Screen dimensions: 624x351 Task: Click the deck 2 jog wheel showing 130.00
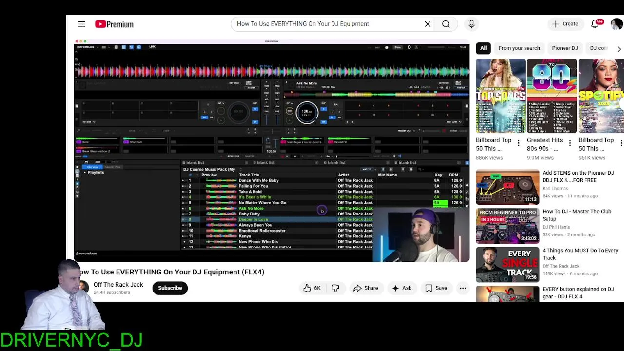pos(307,112)
